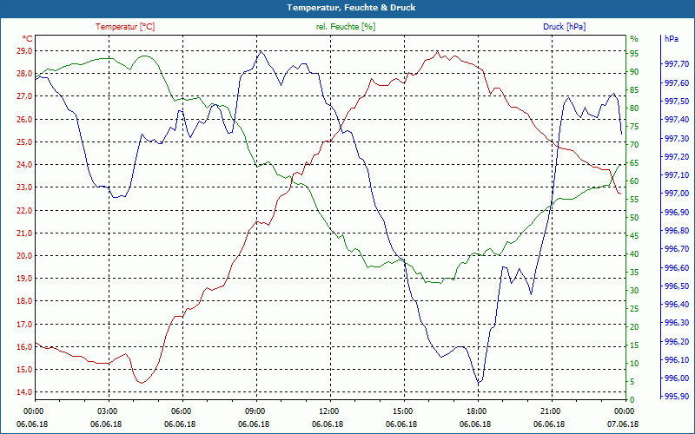The image size is (695, 434).
Task: Click the '65' humidity axis value
Action: [634, 163]
